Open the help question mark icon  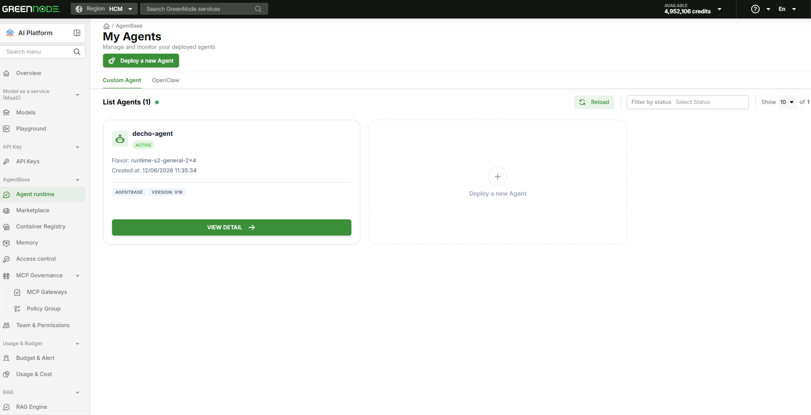(x=755, y=9)
